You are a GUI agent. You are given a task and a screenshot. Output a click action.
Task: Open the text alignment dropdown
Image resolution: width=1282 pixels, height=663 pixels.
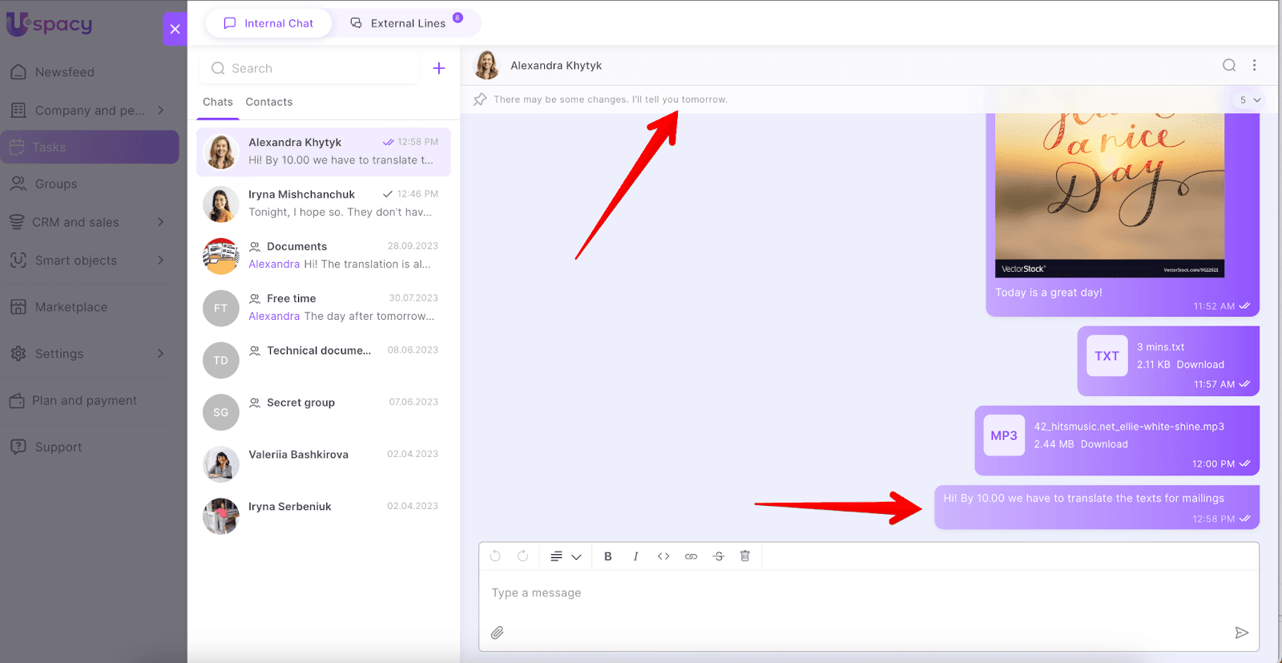pyautogui.click(x=565, y=556)
